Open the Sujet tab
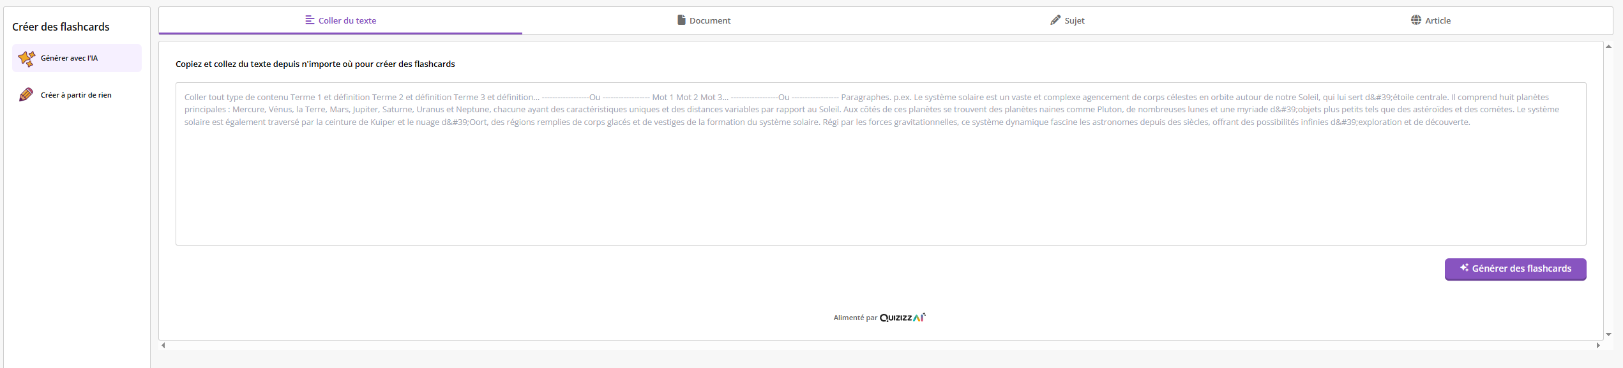The image size is (1623, 368). pyautogui.click(x=1067, y=20)
